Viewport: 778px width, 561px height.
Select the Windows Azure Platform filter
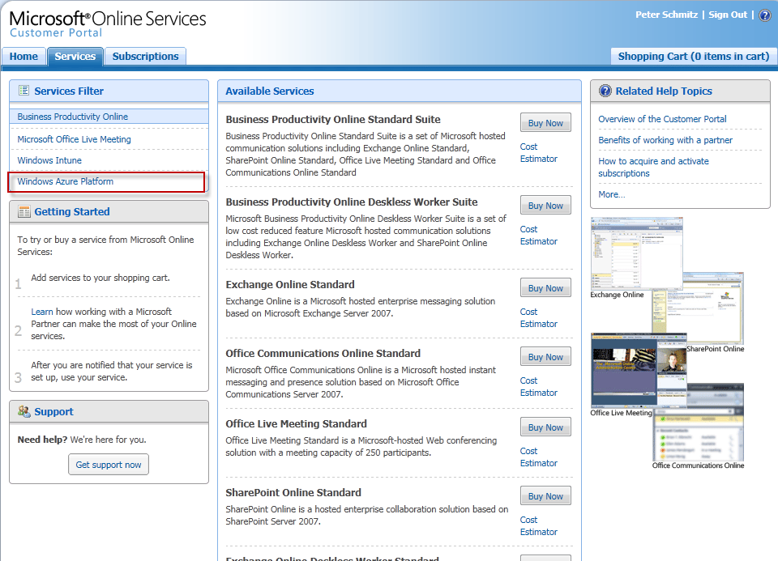point(65,181)
